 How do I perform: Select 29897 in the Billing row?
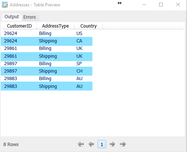pyautogui.click(x=10, y=64)
